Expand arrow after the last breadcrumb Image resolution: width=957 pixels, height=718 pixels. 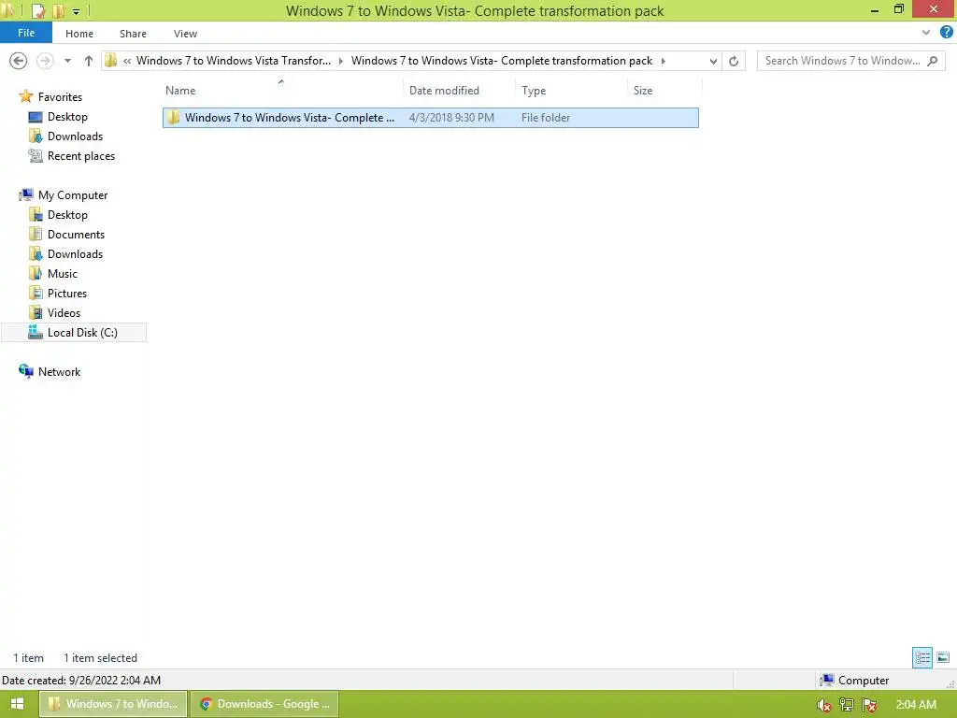coord(663,61)
